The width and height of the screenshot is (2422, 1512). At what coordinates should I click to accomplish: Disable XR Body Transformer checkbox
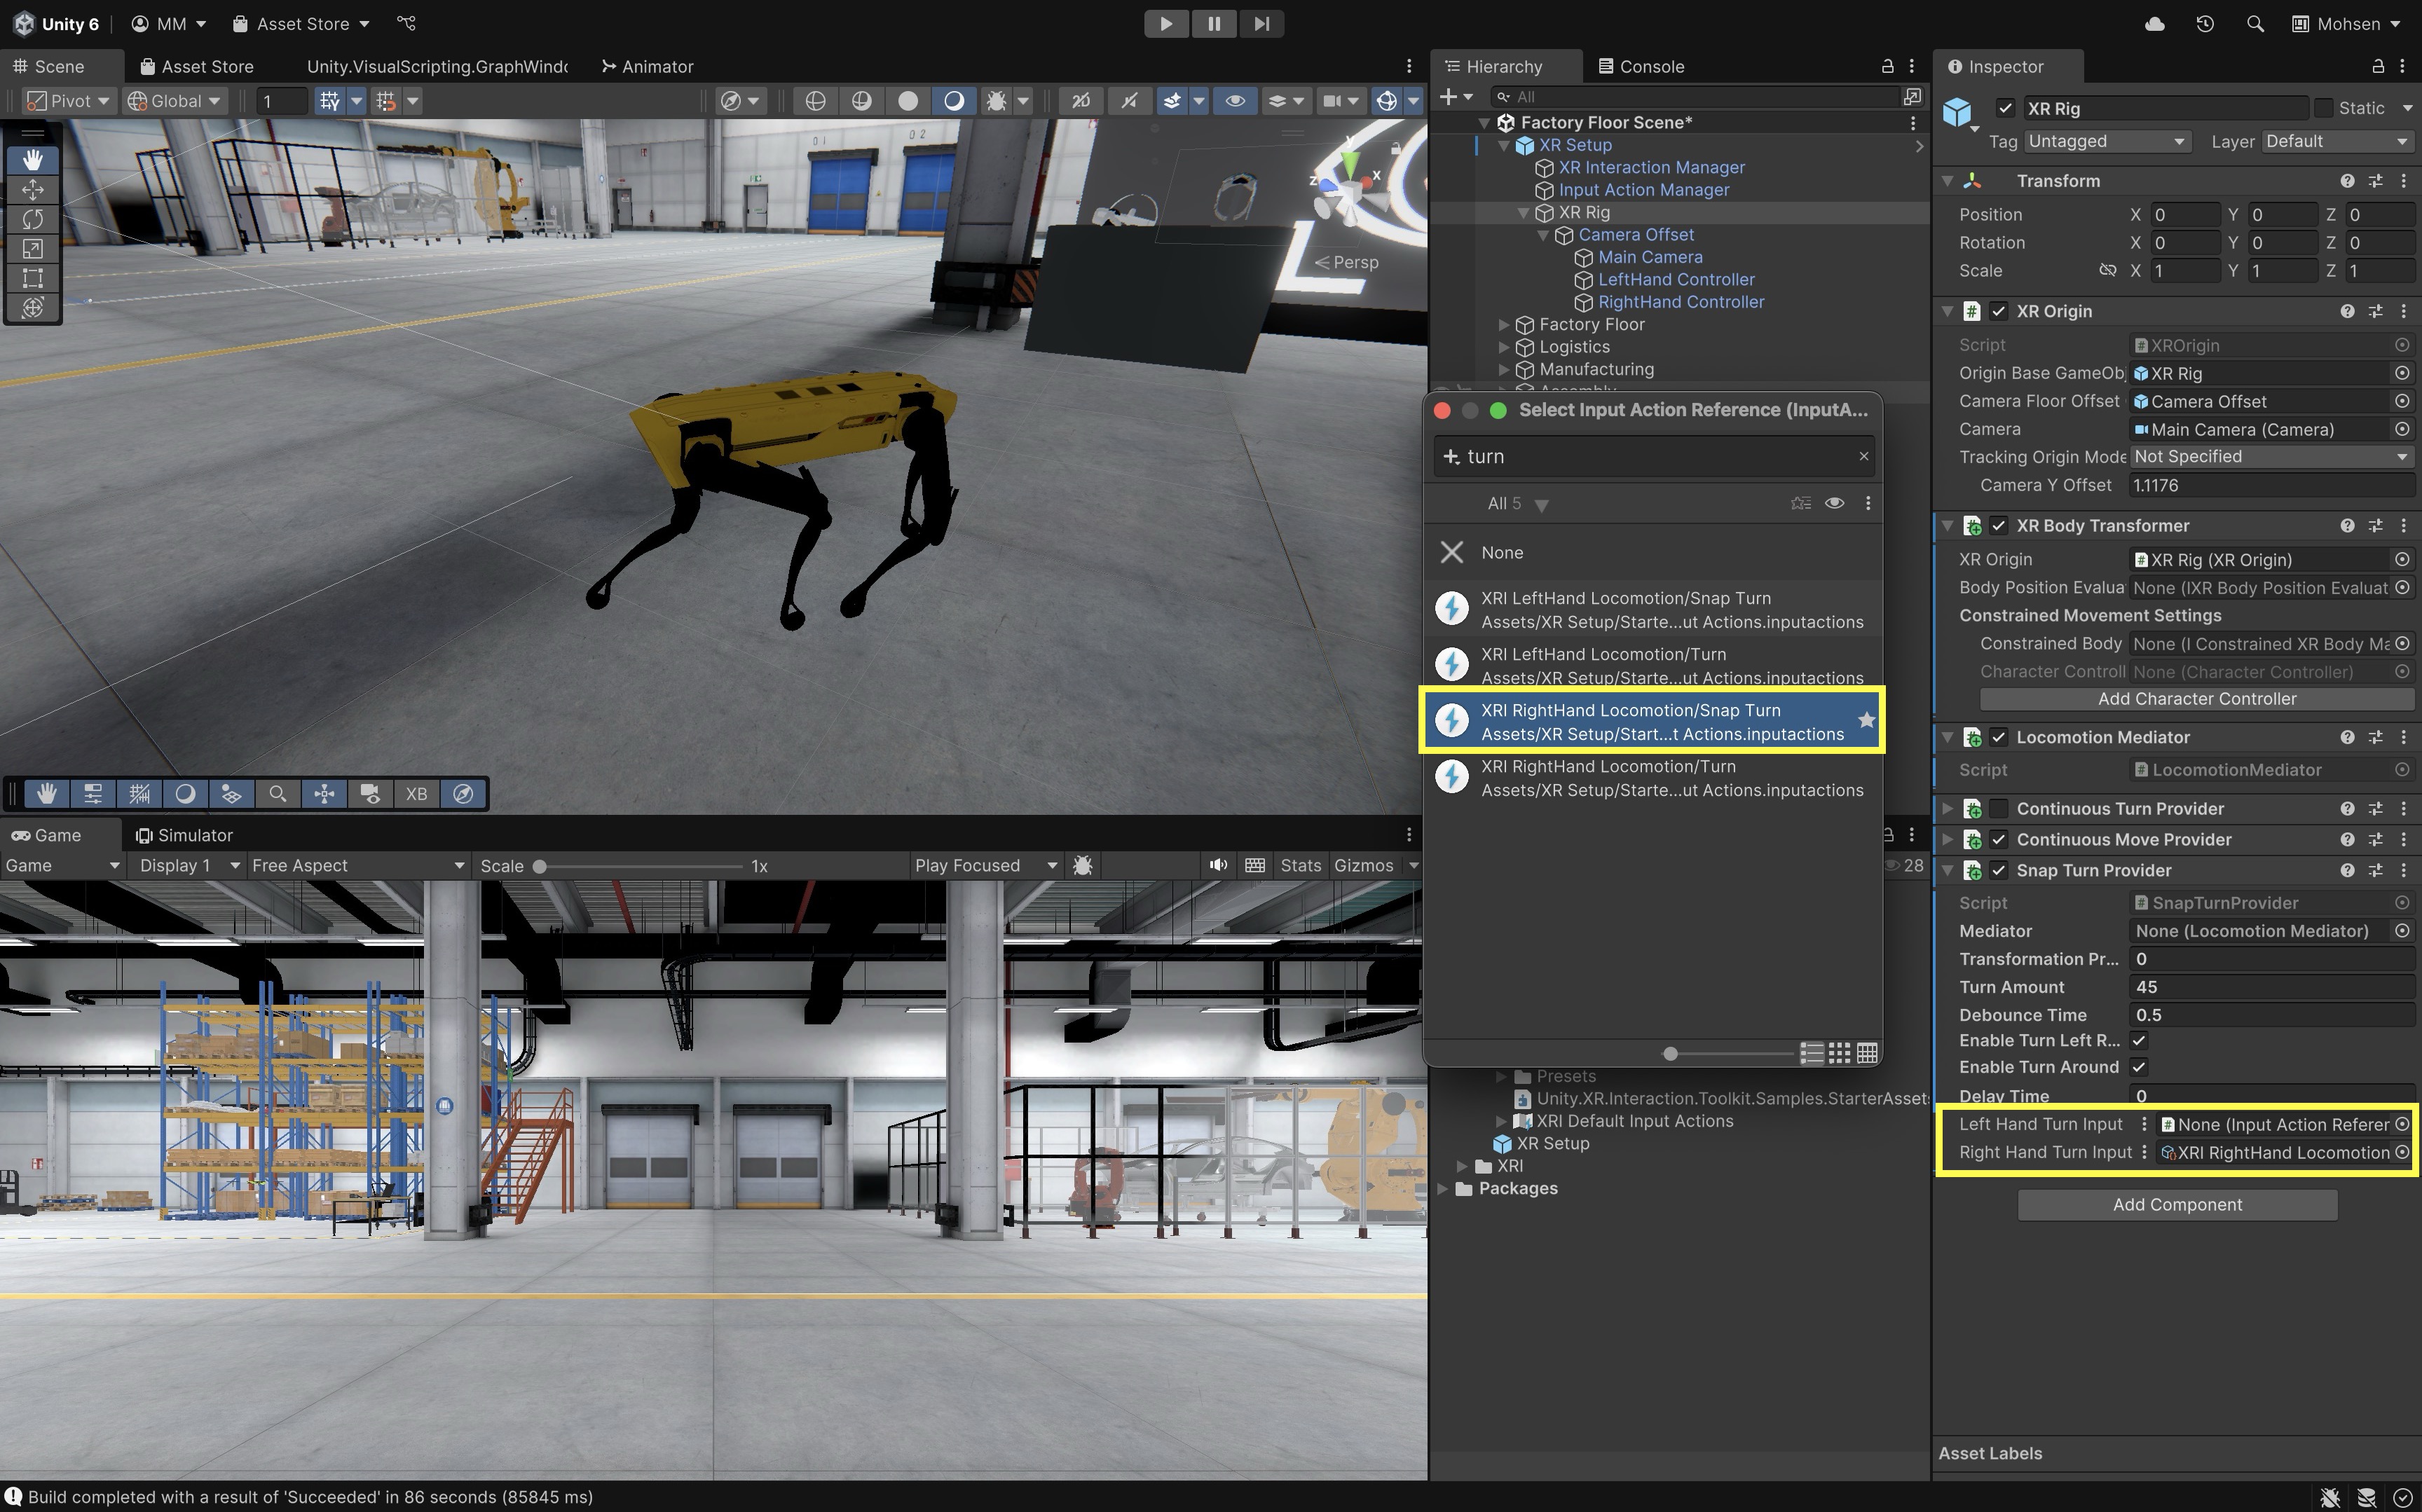tap(1998, 526)
